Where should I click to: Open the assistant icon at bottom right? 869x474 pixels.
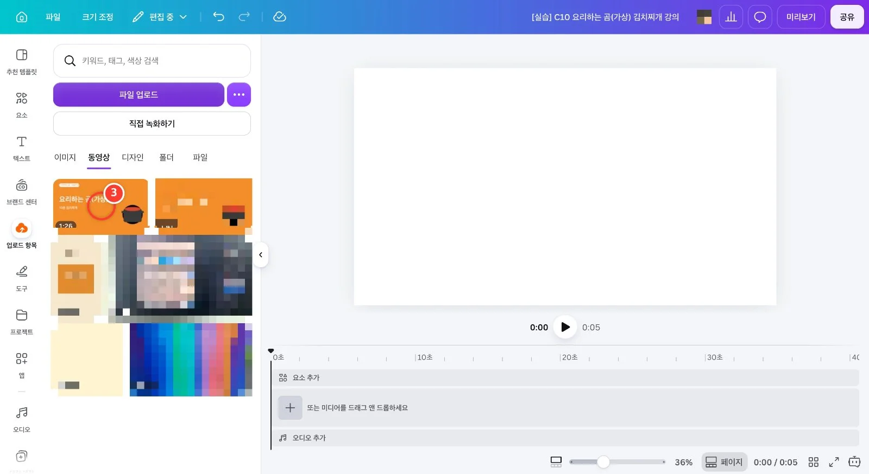pos(854,462)
